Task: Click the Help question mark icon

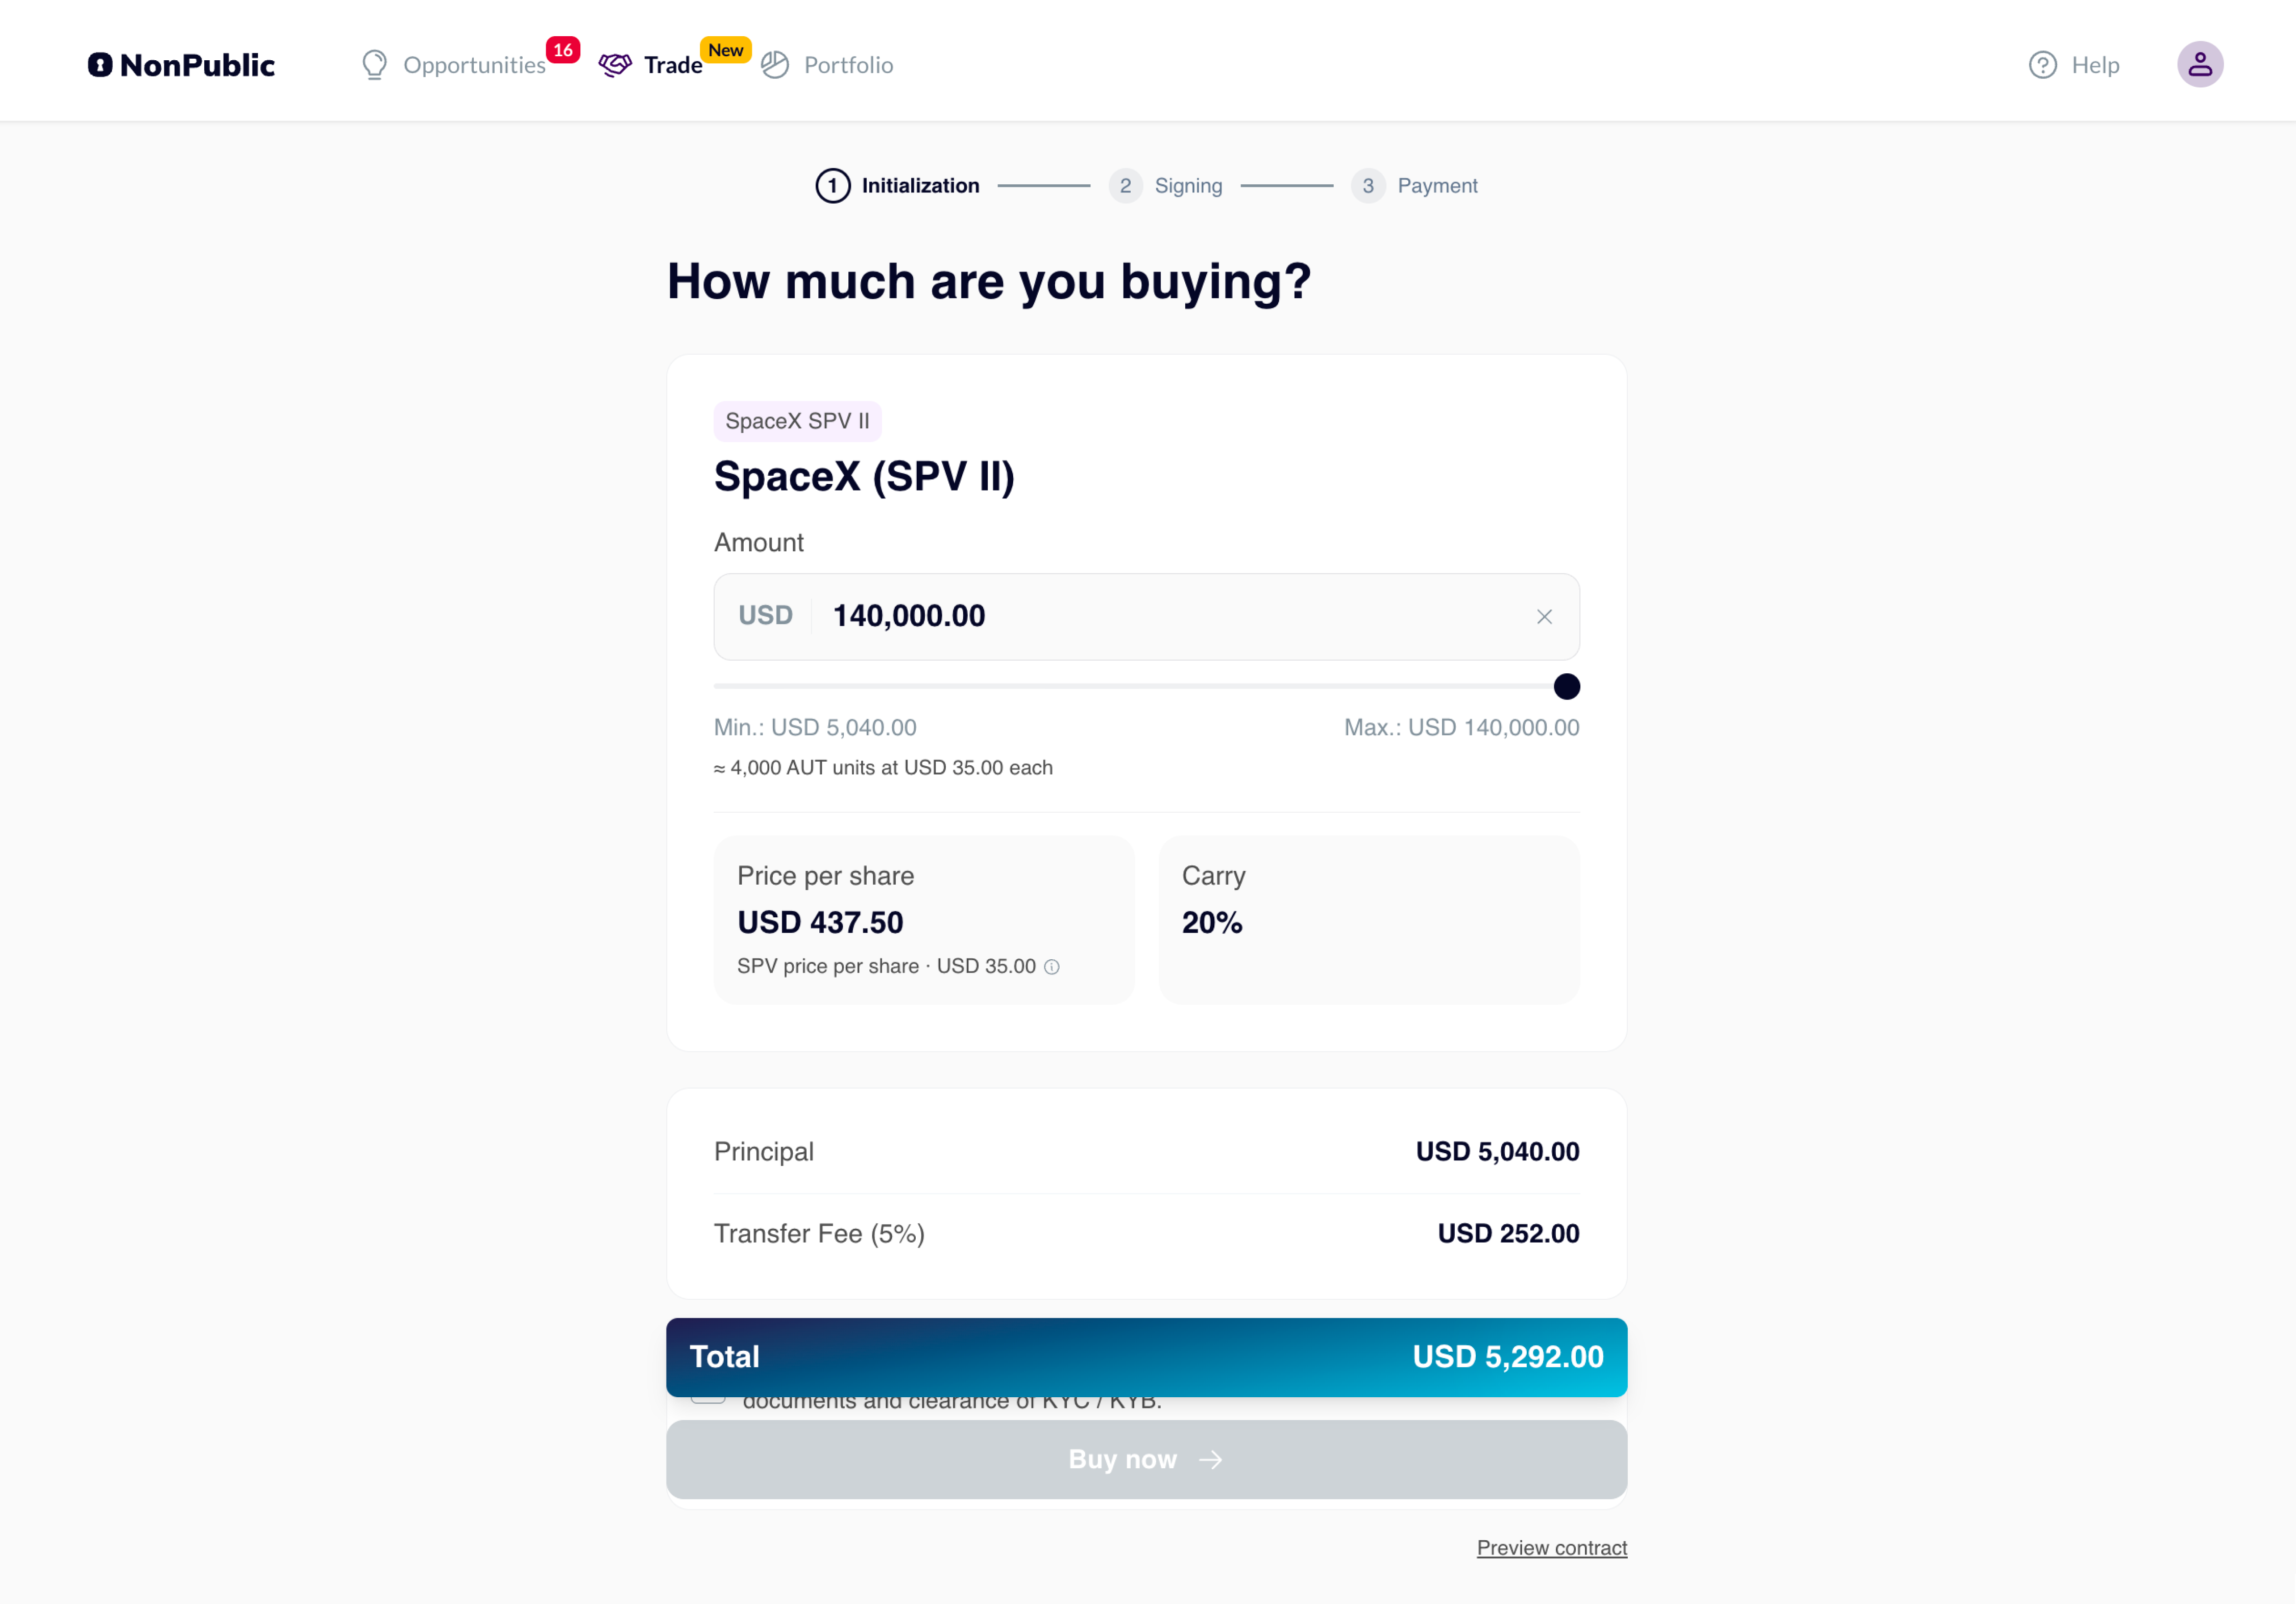Action: point(2043,65)
